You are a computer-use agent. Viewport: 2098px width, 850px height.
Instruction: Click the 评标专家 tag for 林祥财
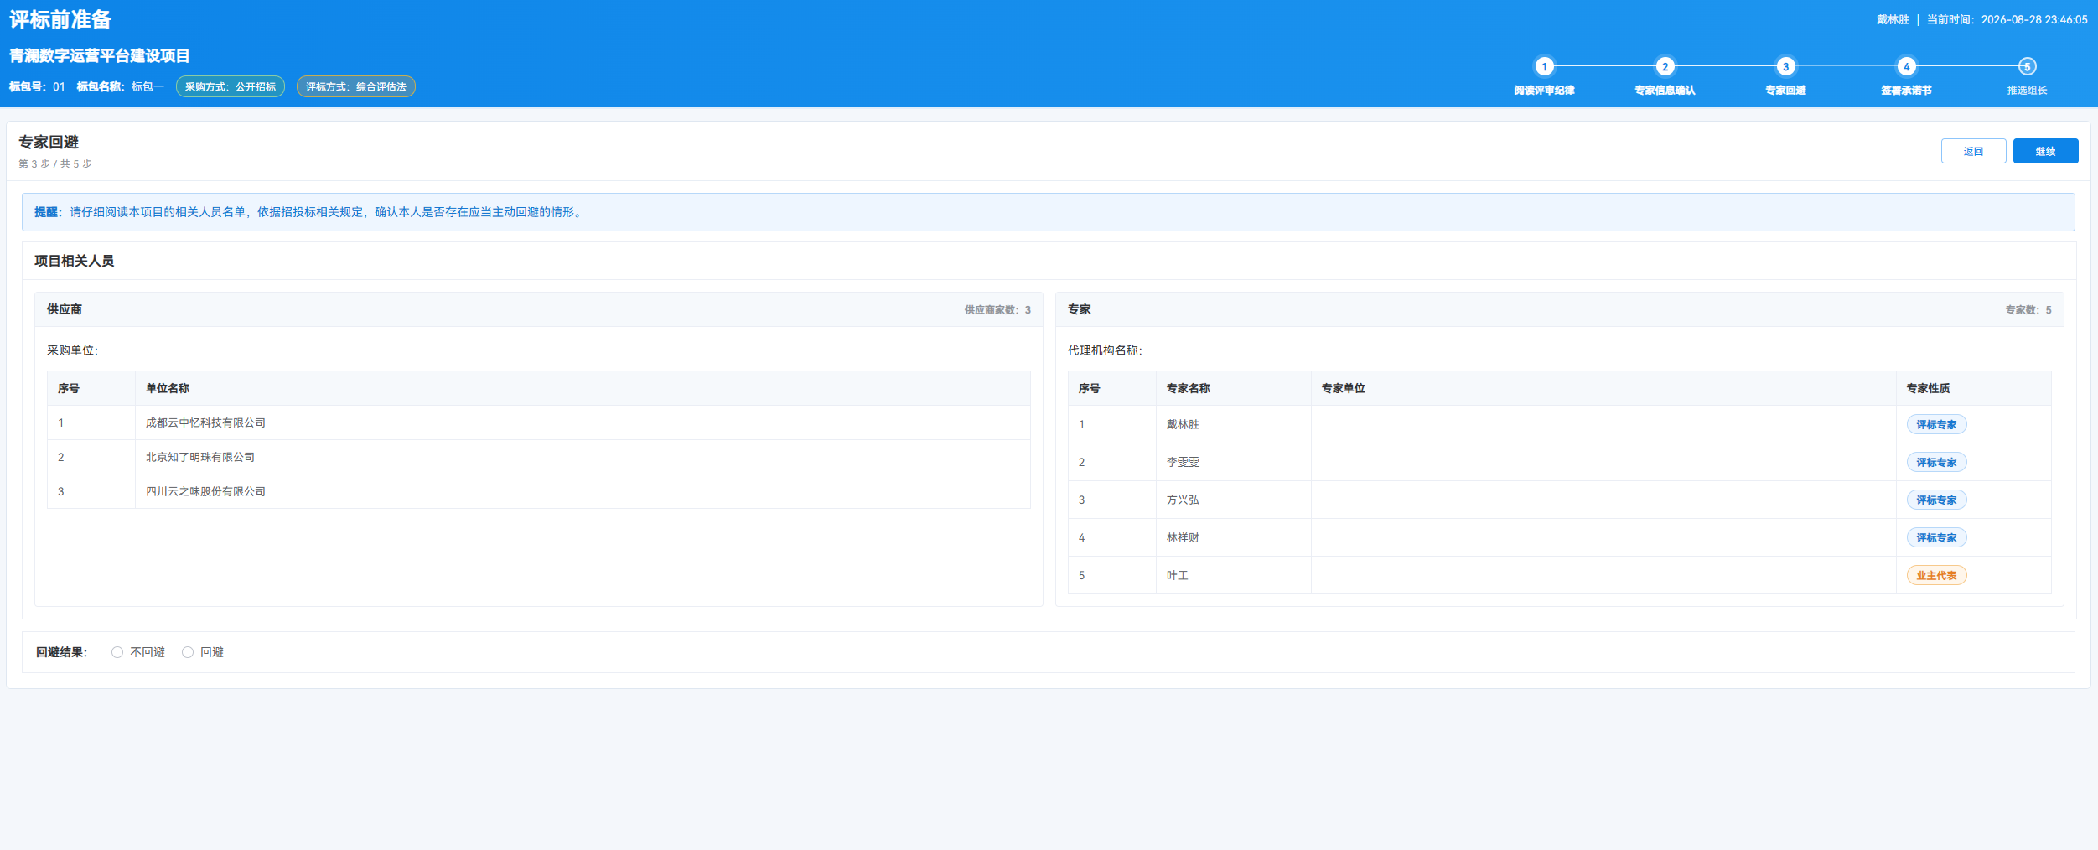pos(1936,537)
